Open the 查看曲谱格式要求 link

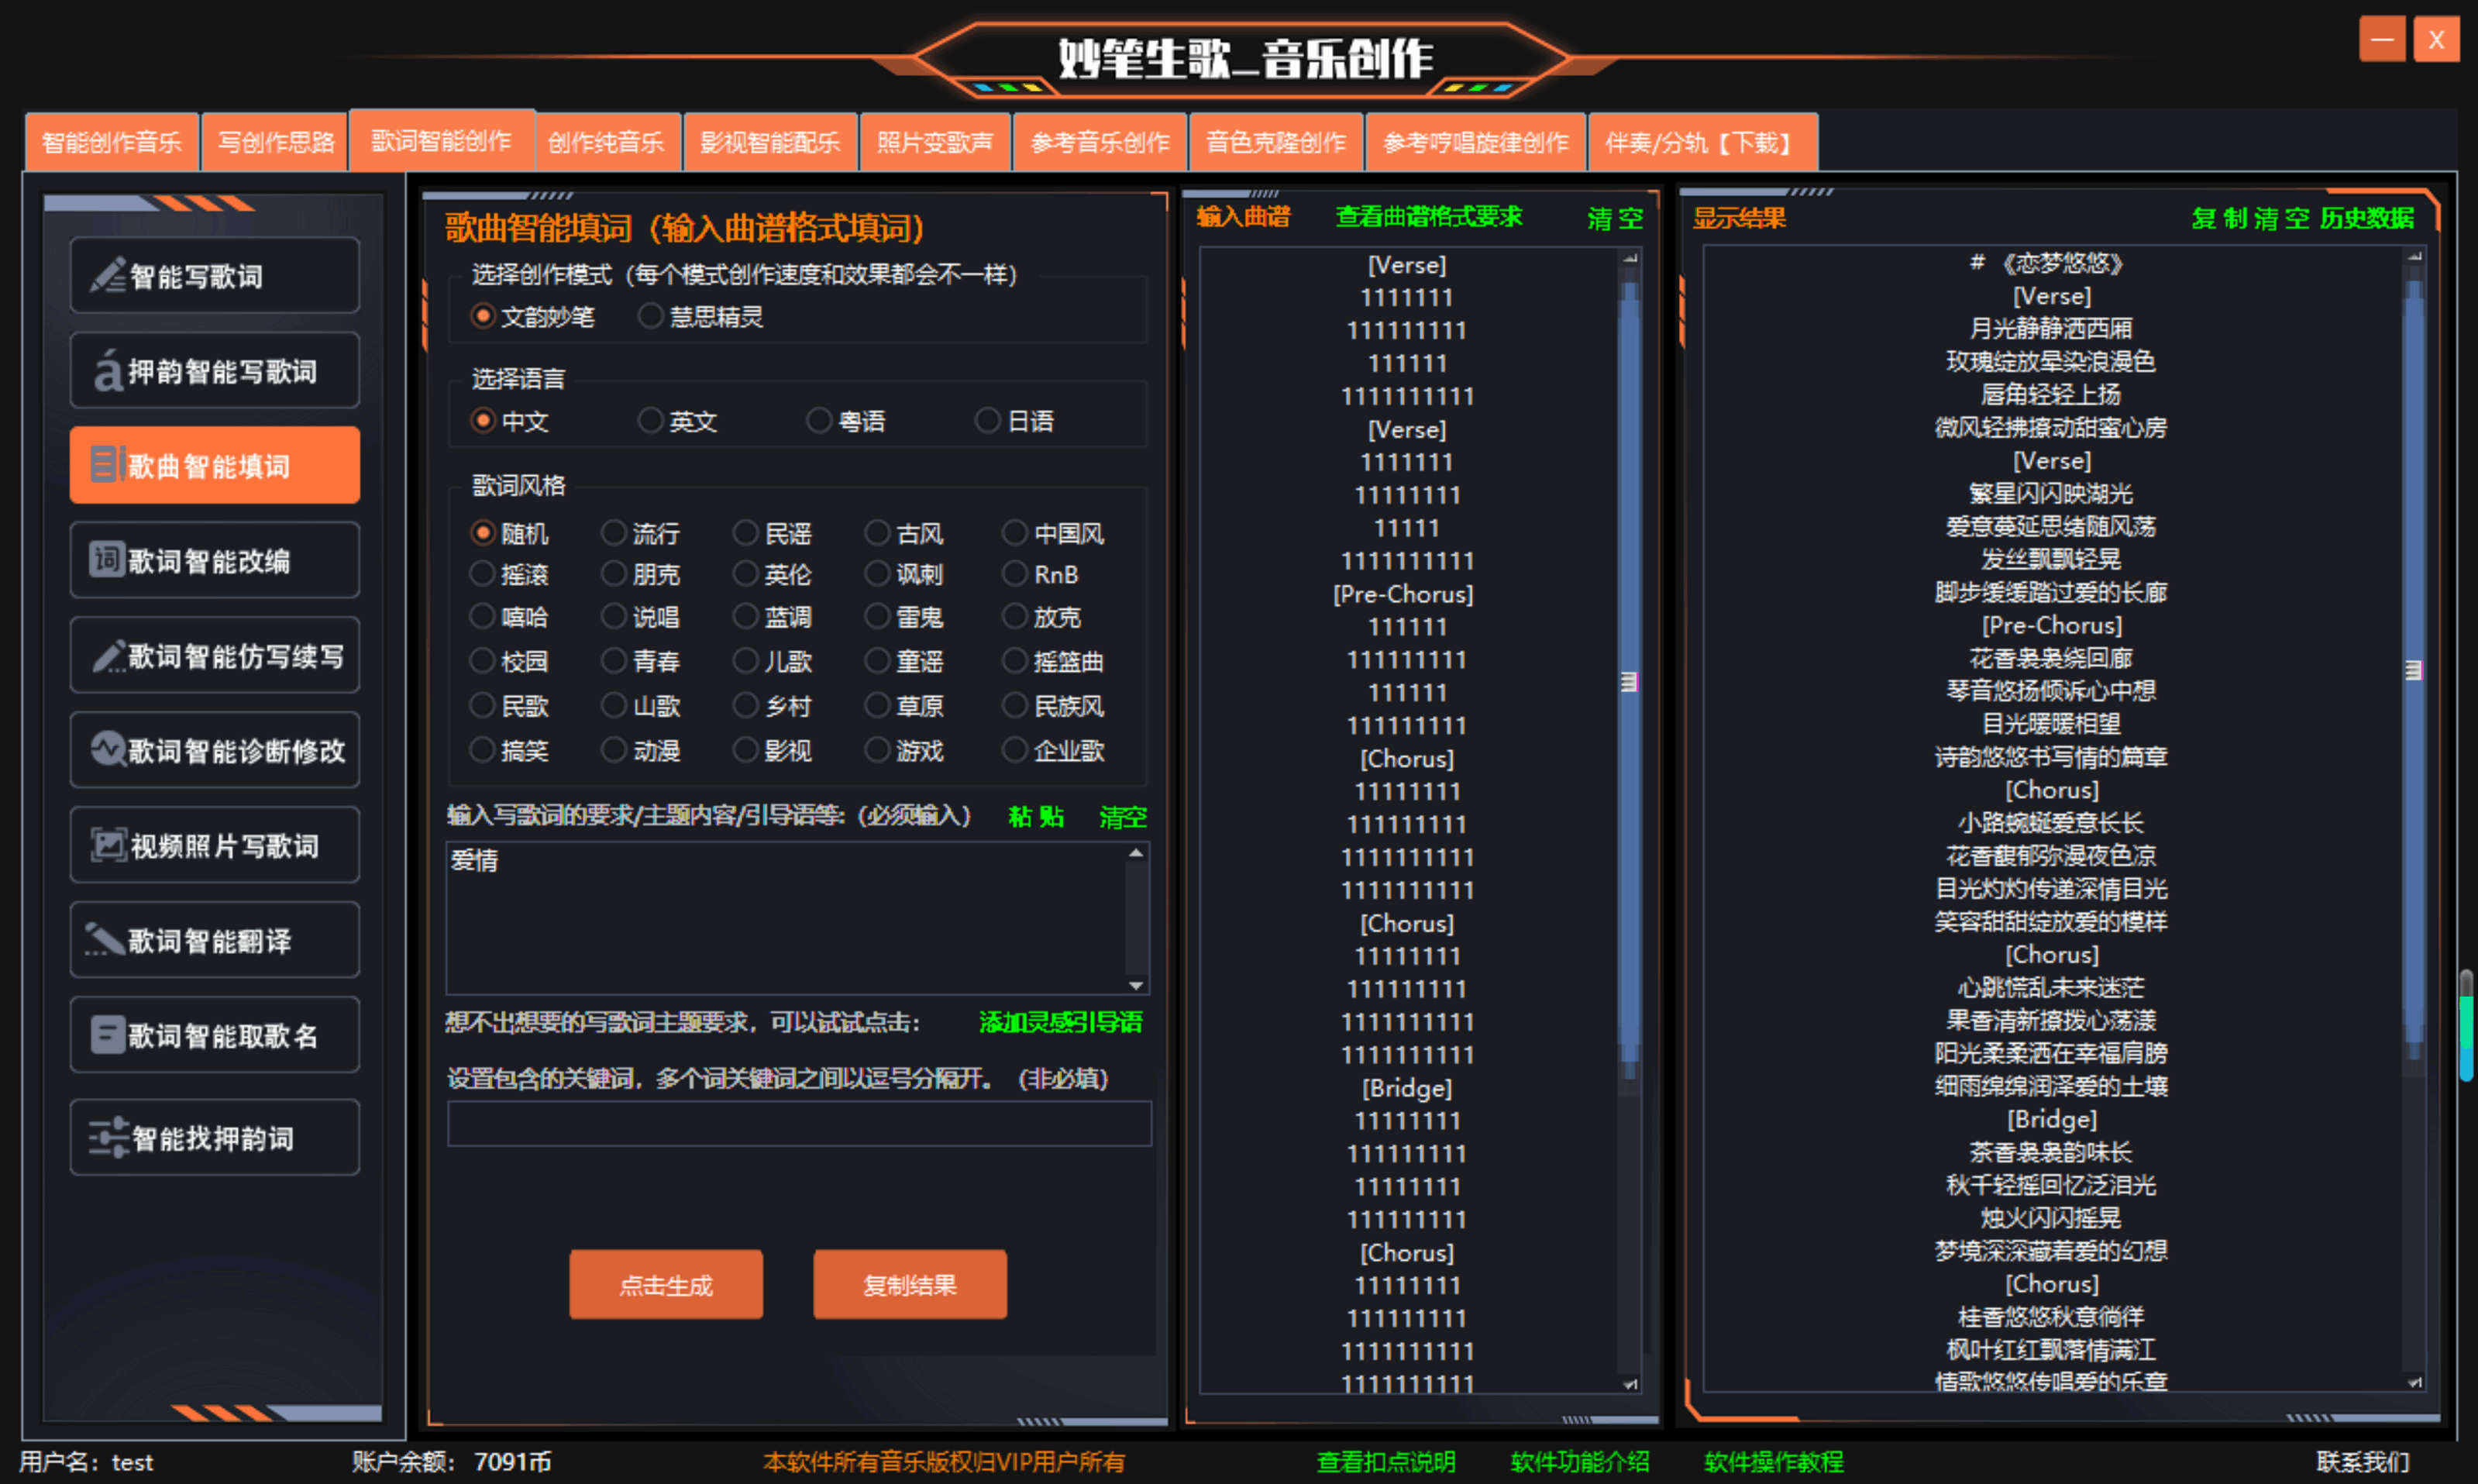click(x=1428, y=217)
